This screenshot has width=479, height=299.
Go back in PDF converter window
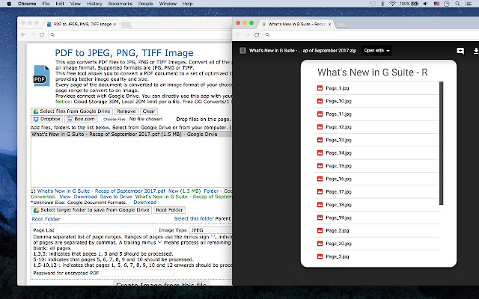(23, 35)
